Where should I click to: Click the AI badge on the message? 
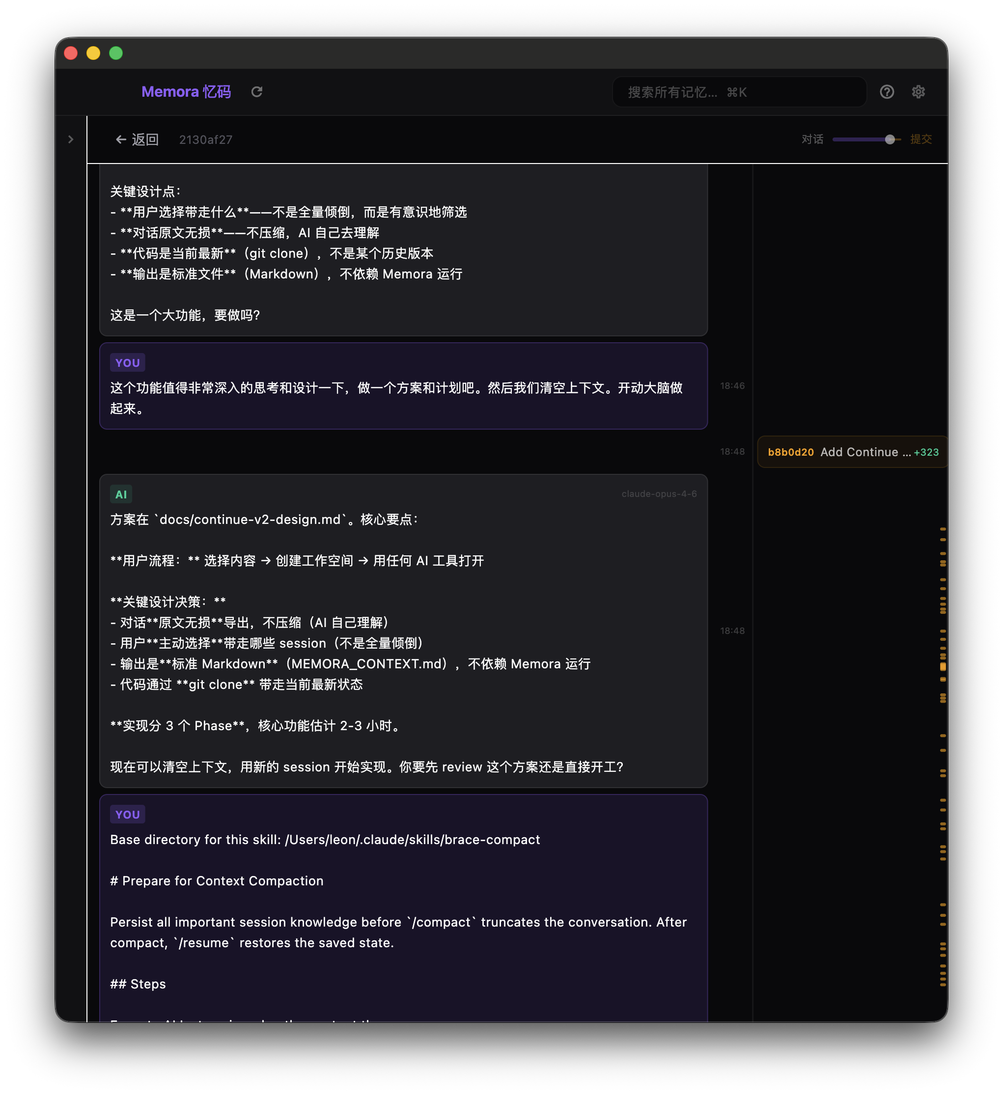click(121, 494)
